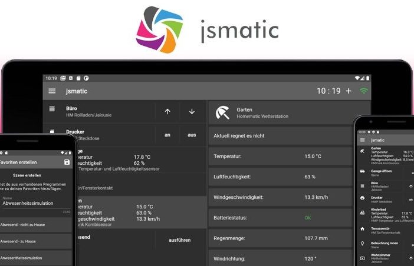
Task: Switch the Drucker socket off with 'aus'
Action: [192, 135]
